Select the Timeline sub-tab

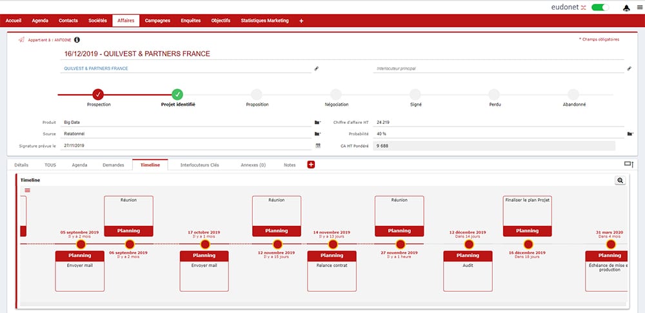(x=150, y=165)
